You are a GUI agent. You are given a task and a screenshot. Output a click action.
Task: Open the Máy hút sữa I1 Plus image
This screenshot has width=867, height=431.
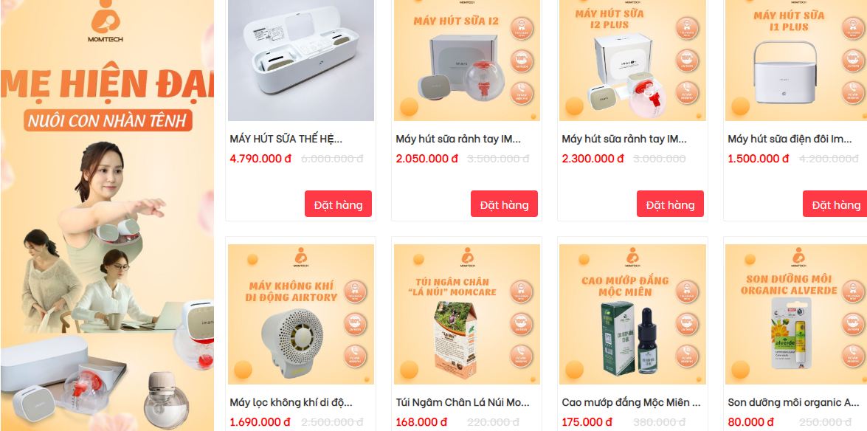point(795,61)
